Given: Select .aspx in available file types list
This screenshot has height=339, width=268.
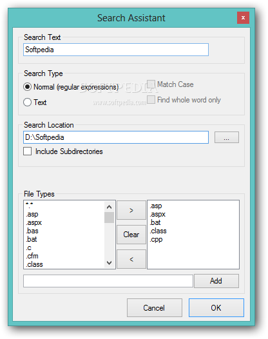Looking at the screenshot, I should [x=64, y=222].
